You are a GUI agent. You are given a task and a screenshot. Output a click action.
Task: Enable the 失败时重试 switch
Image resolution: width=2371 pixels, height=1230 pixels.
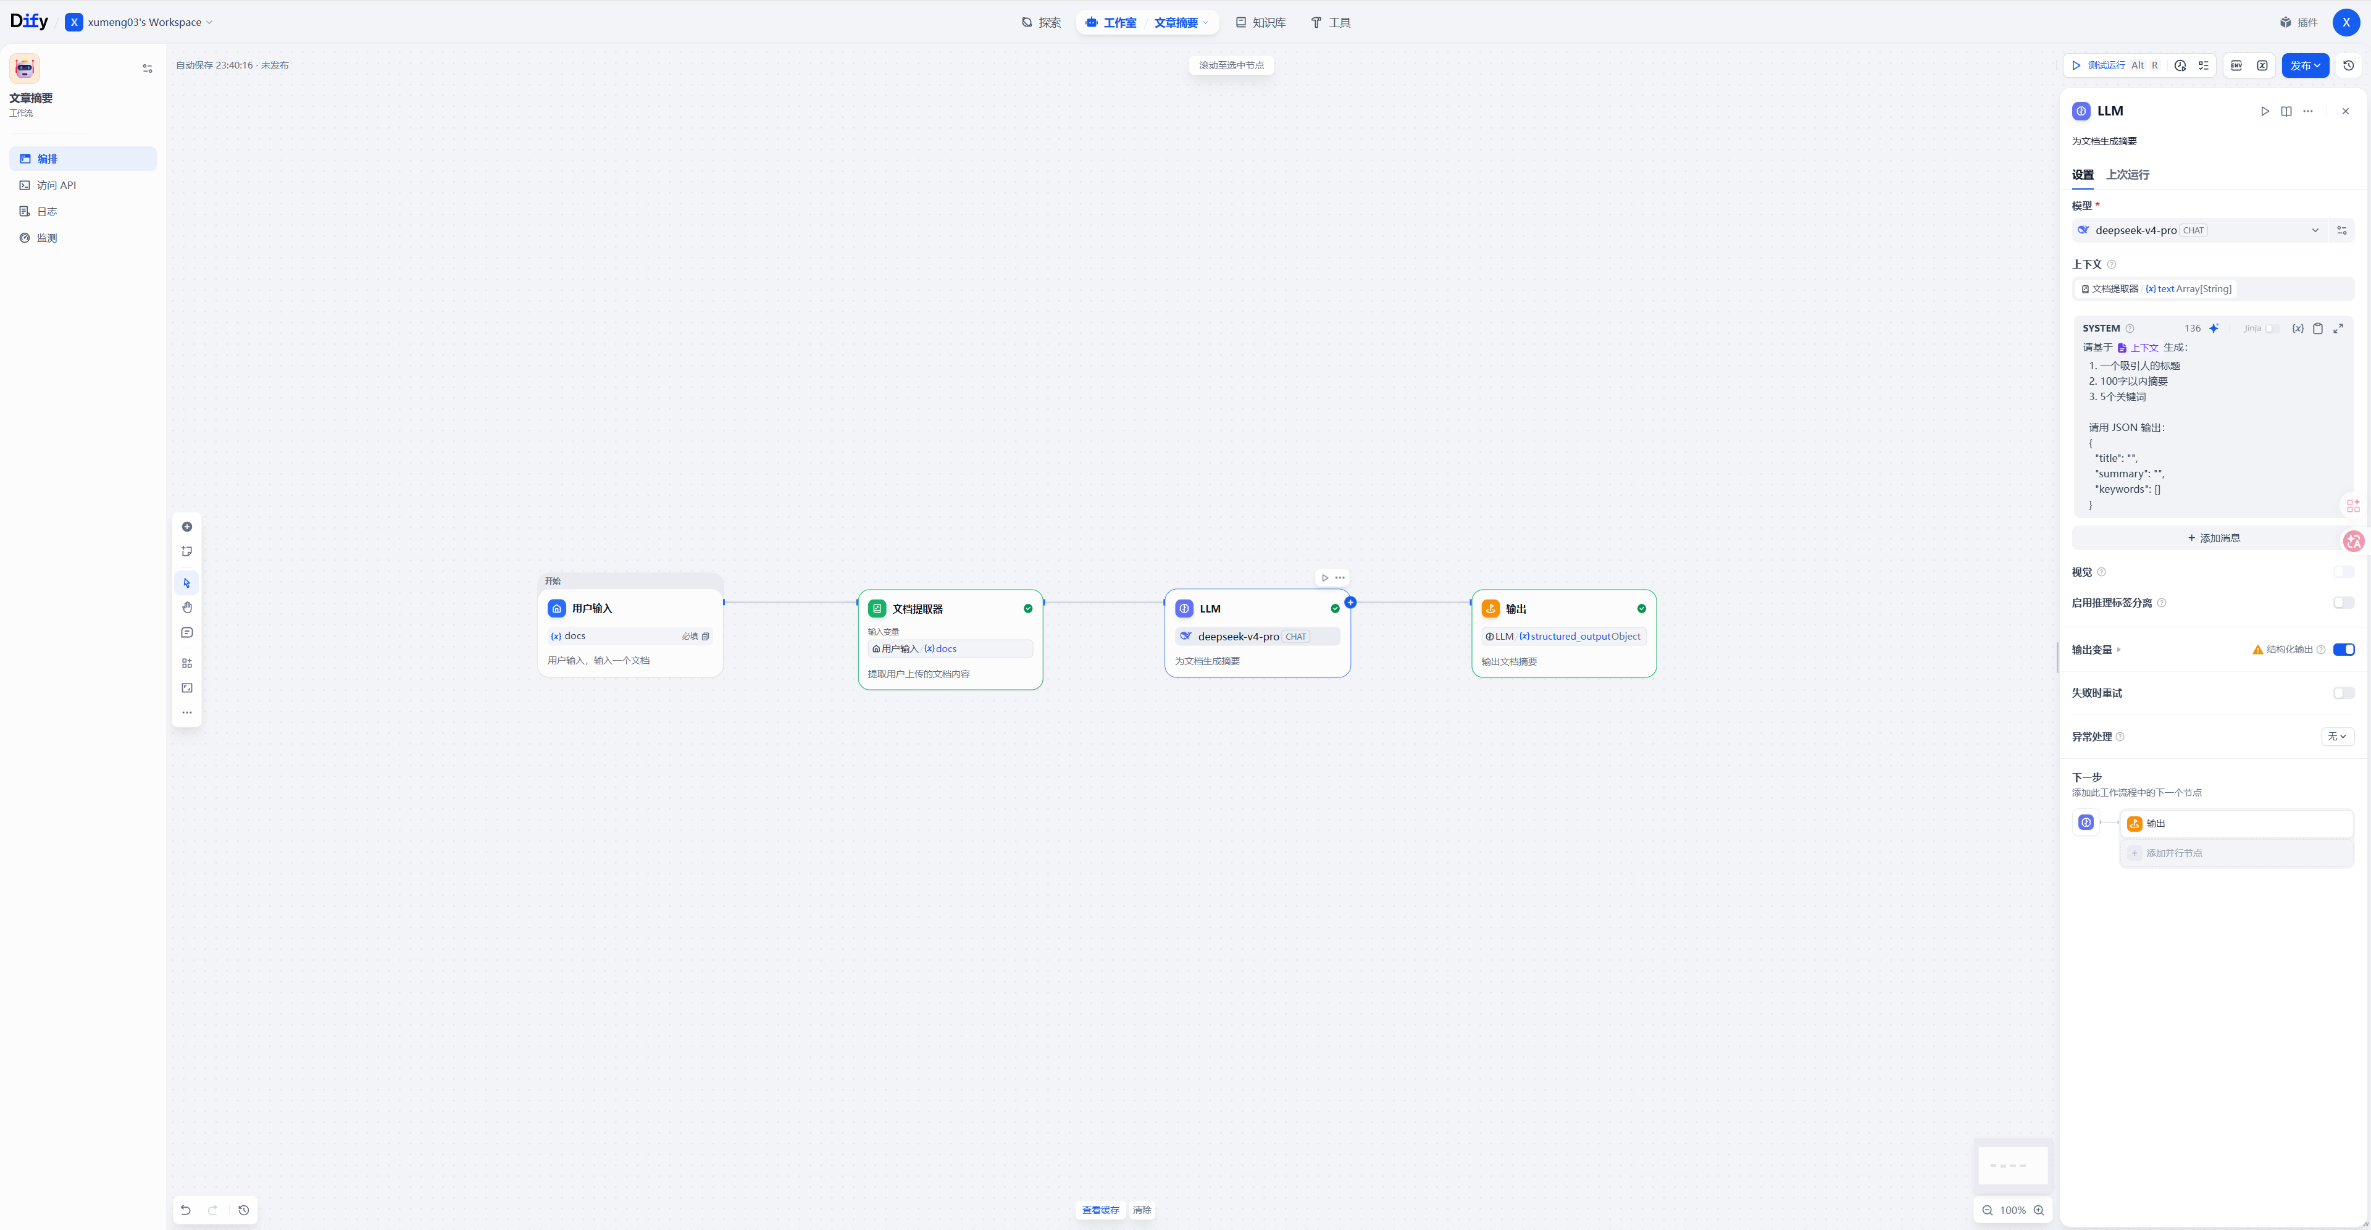pyautogui.click(x=2343, y=692)
